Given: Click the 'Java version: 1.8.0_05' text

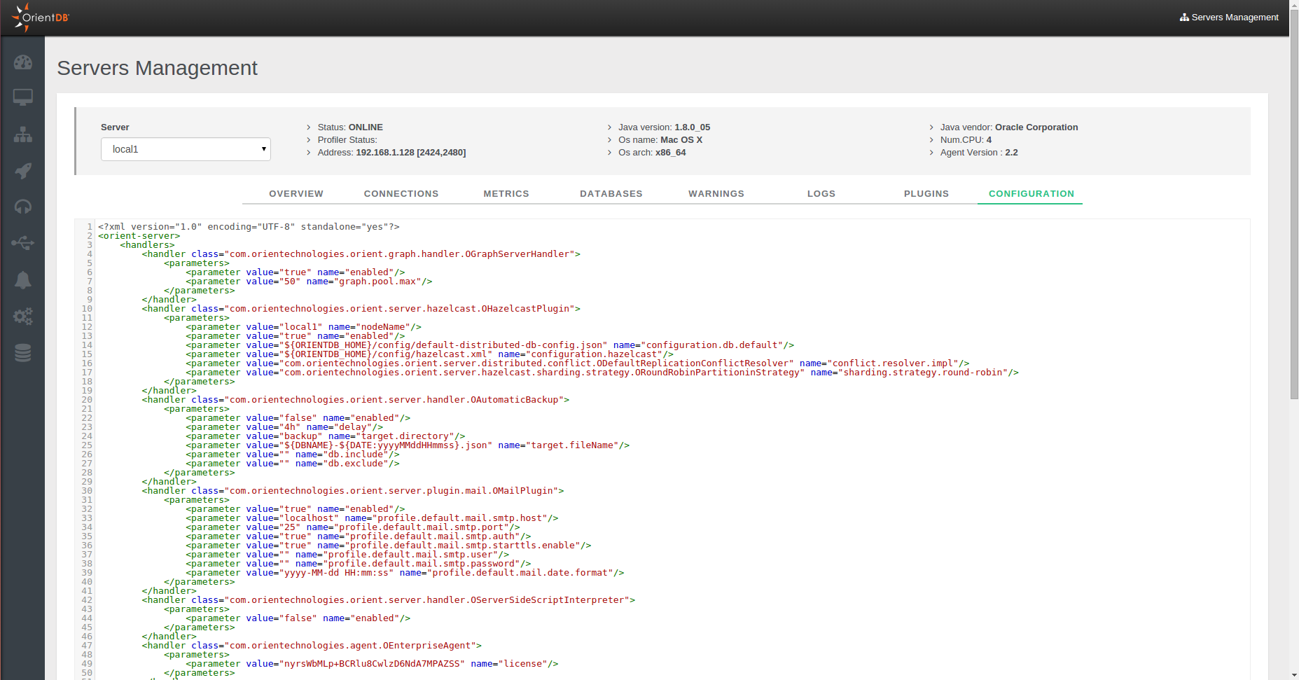Looking at the screenshot, I should (664, 127).
